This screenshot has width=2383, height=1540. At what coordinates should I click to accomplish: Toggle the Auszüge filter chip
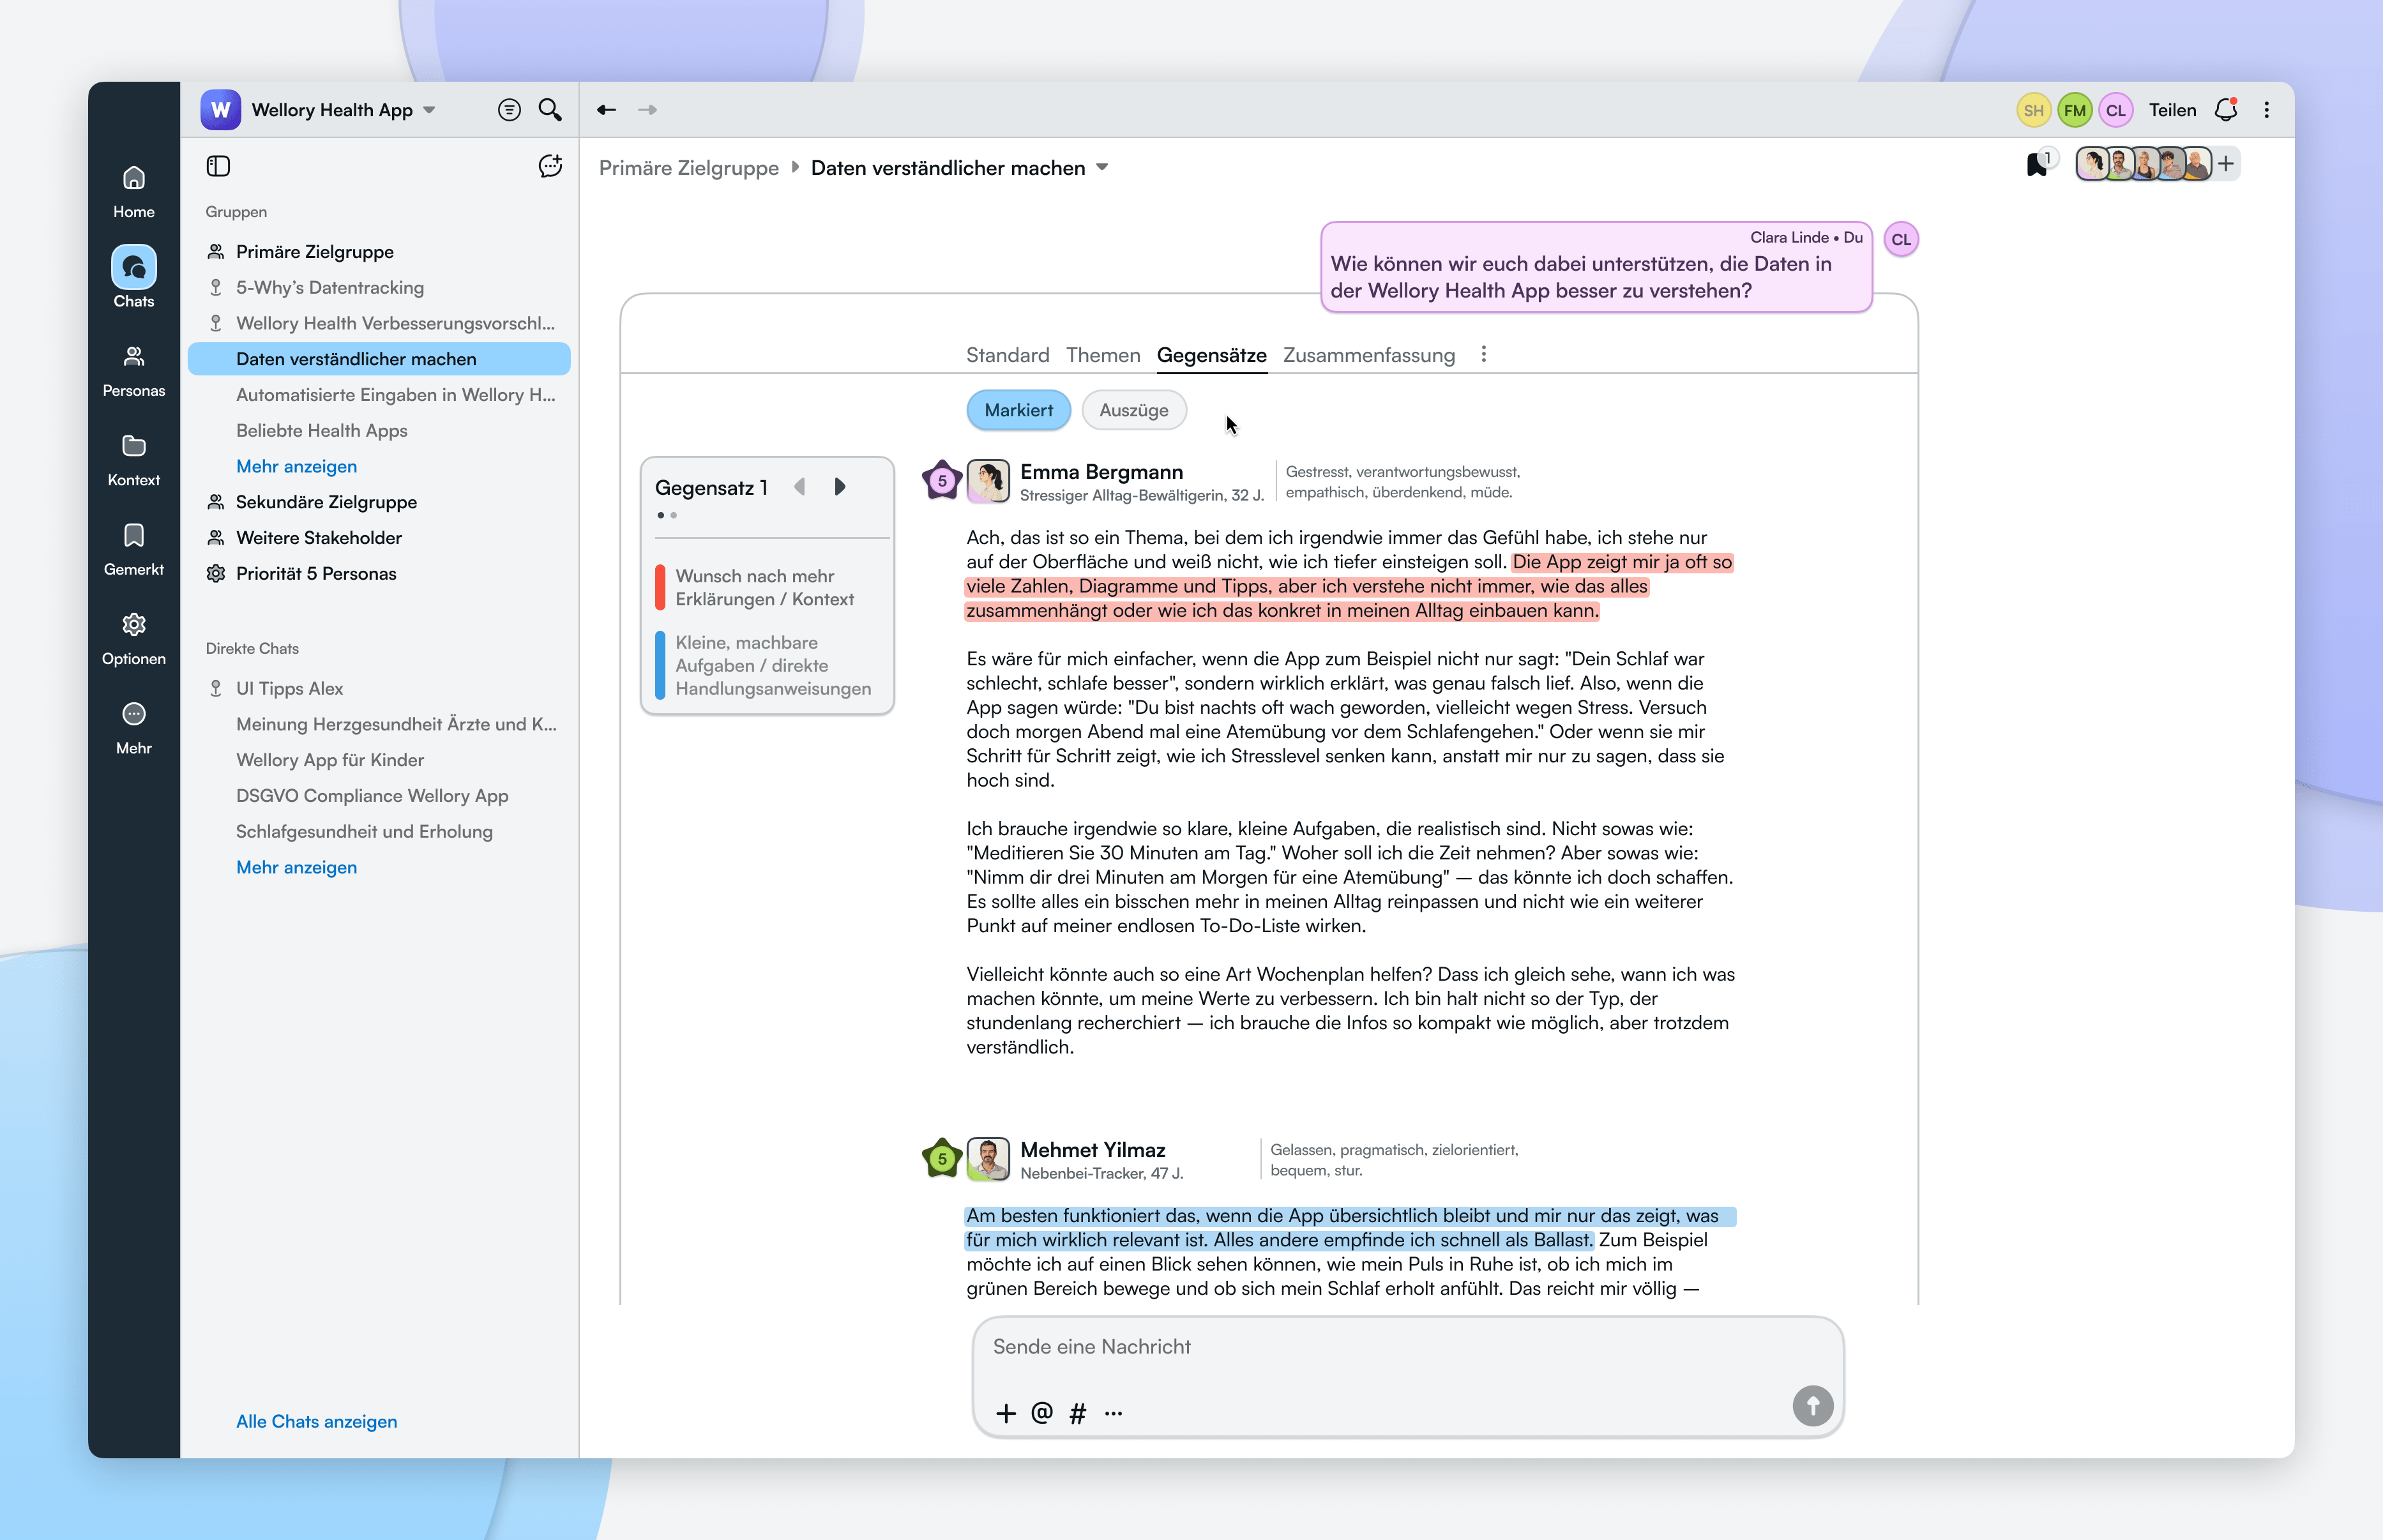1134,410
